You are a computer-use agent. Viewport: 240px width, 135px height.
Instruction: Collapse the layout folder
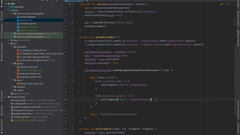click(12, 63)
